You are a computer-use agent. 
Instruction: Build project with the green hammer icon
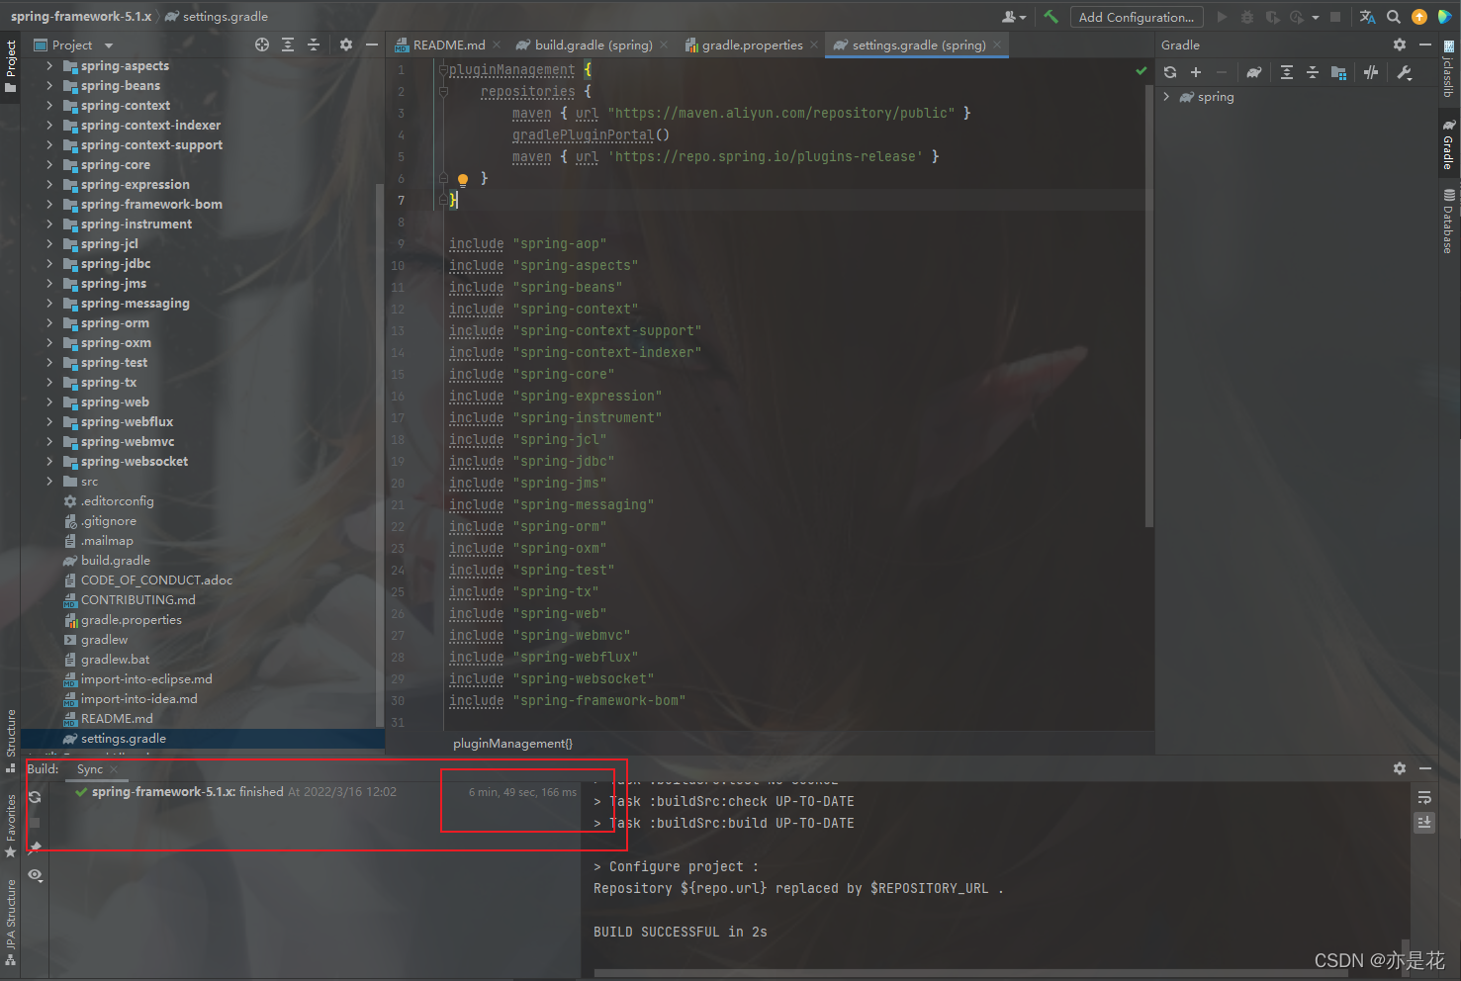click(x=1050, y=17)
